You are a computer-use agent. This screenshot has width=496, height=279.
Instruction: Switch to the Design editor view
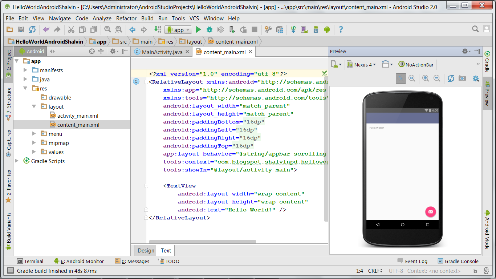click(x=146, y=250)
